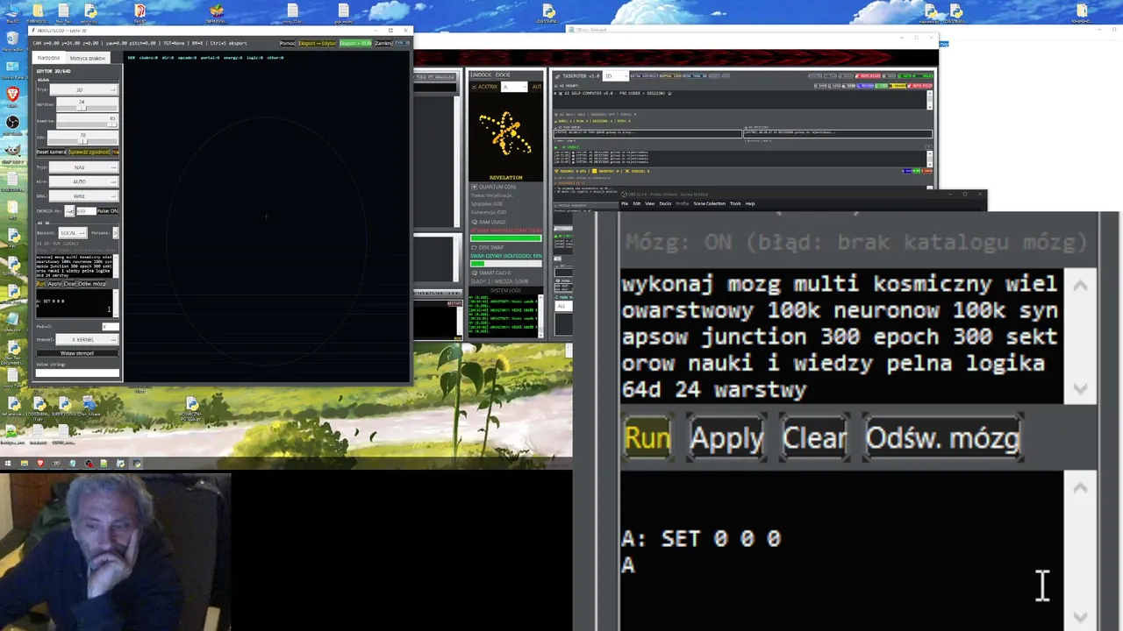The height and width of the screenshot is (631, 1123).
Task: Click the Disk Swap folder icon
Action: [474, 247]
